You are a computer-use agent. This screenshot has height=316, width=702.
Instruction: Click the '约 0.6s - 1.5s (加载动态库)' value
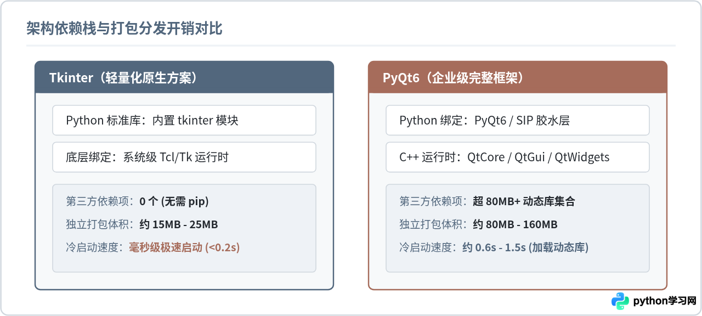coord(525,247)
